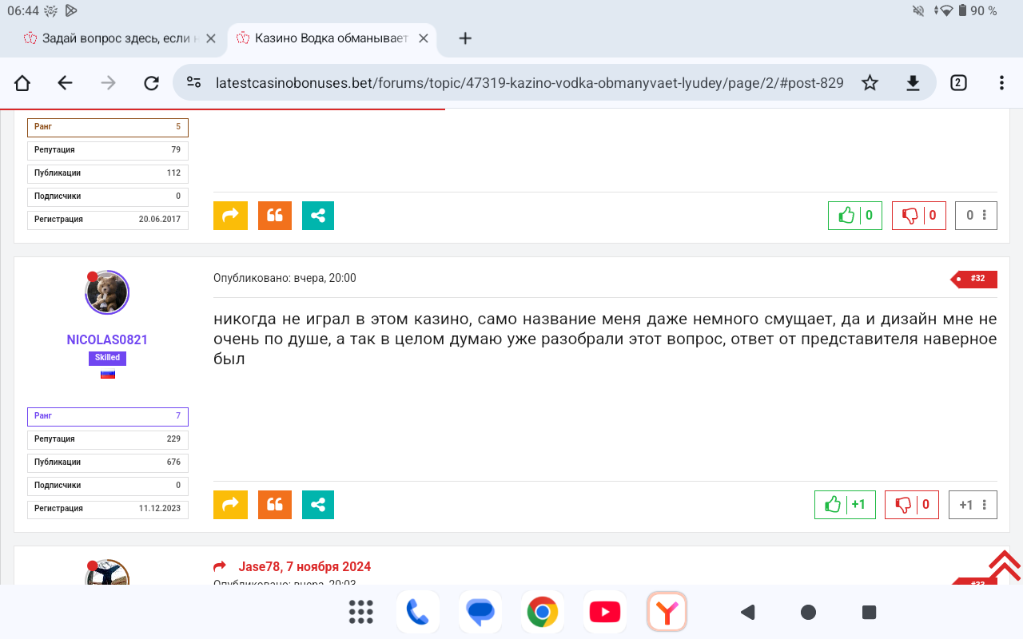Open the Chrome three-dot overflow menu
1023x639 pixels.
(1001, 83)
